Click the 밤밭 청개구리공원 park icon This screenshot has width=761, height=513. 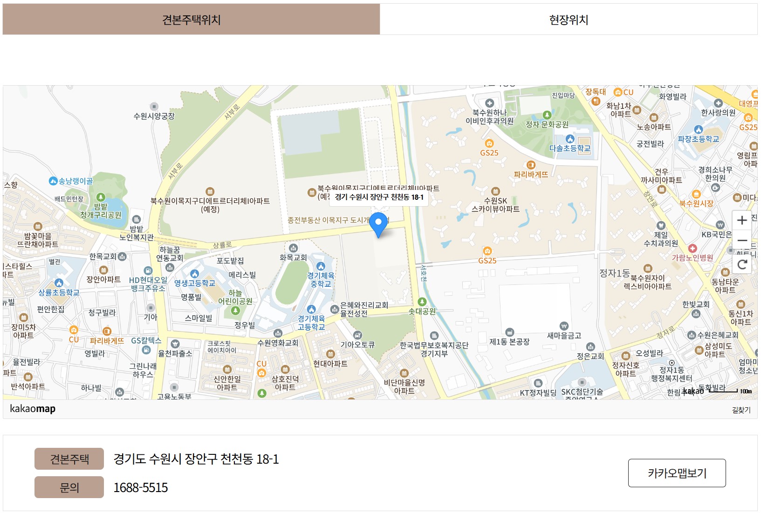(101, 197)
